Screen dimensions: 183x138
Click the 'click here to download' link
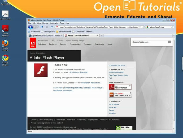(78, 72)
